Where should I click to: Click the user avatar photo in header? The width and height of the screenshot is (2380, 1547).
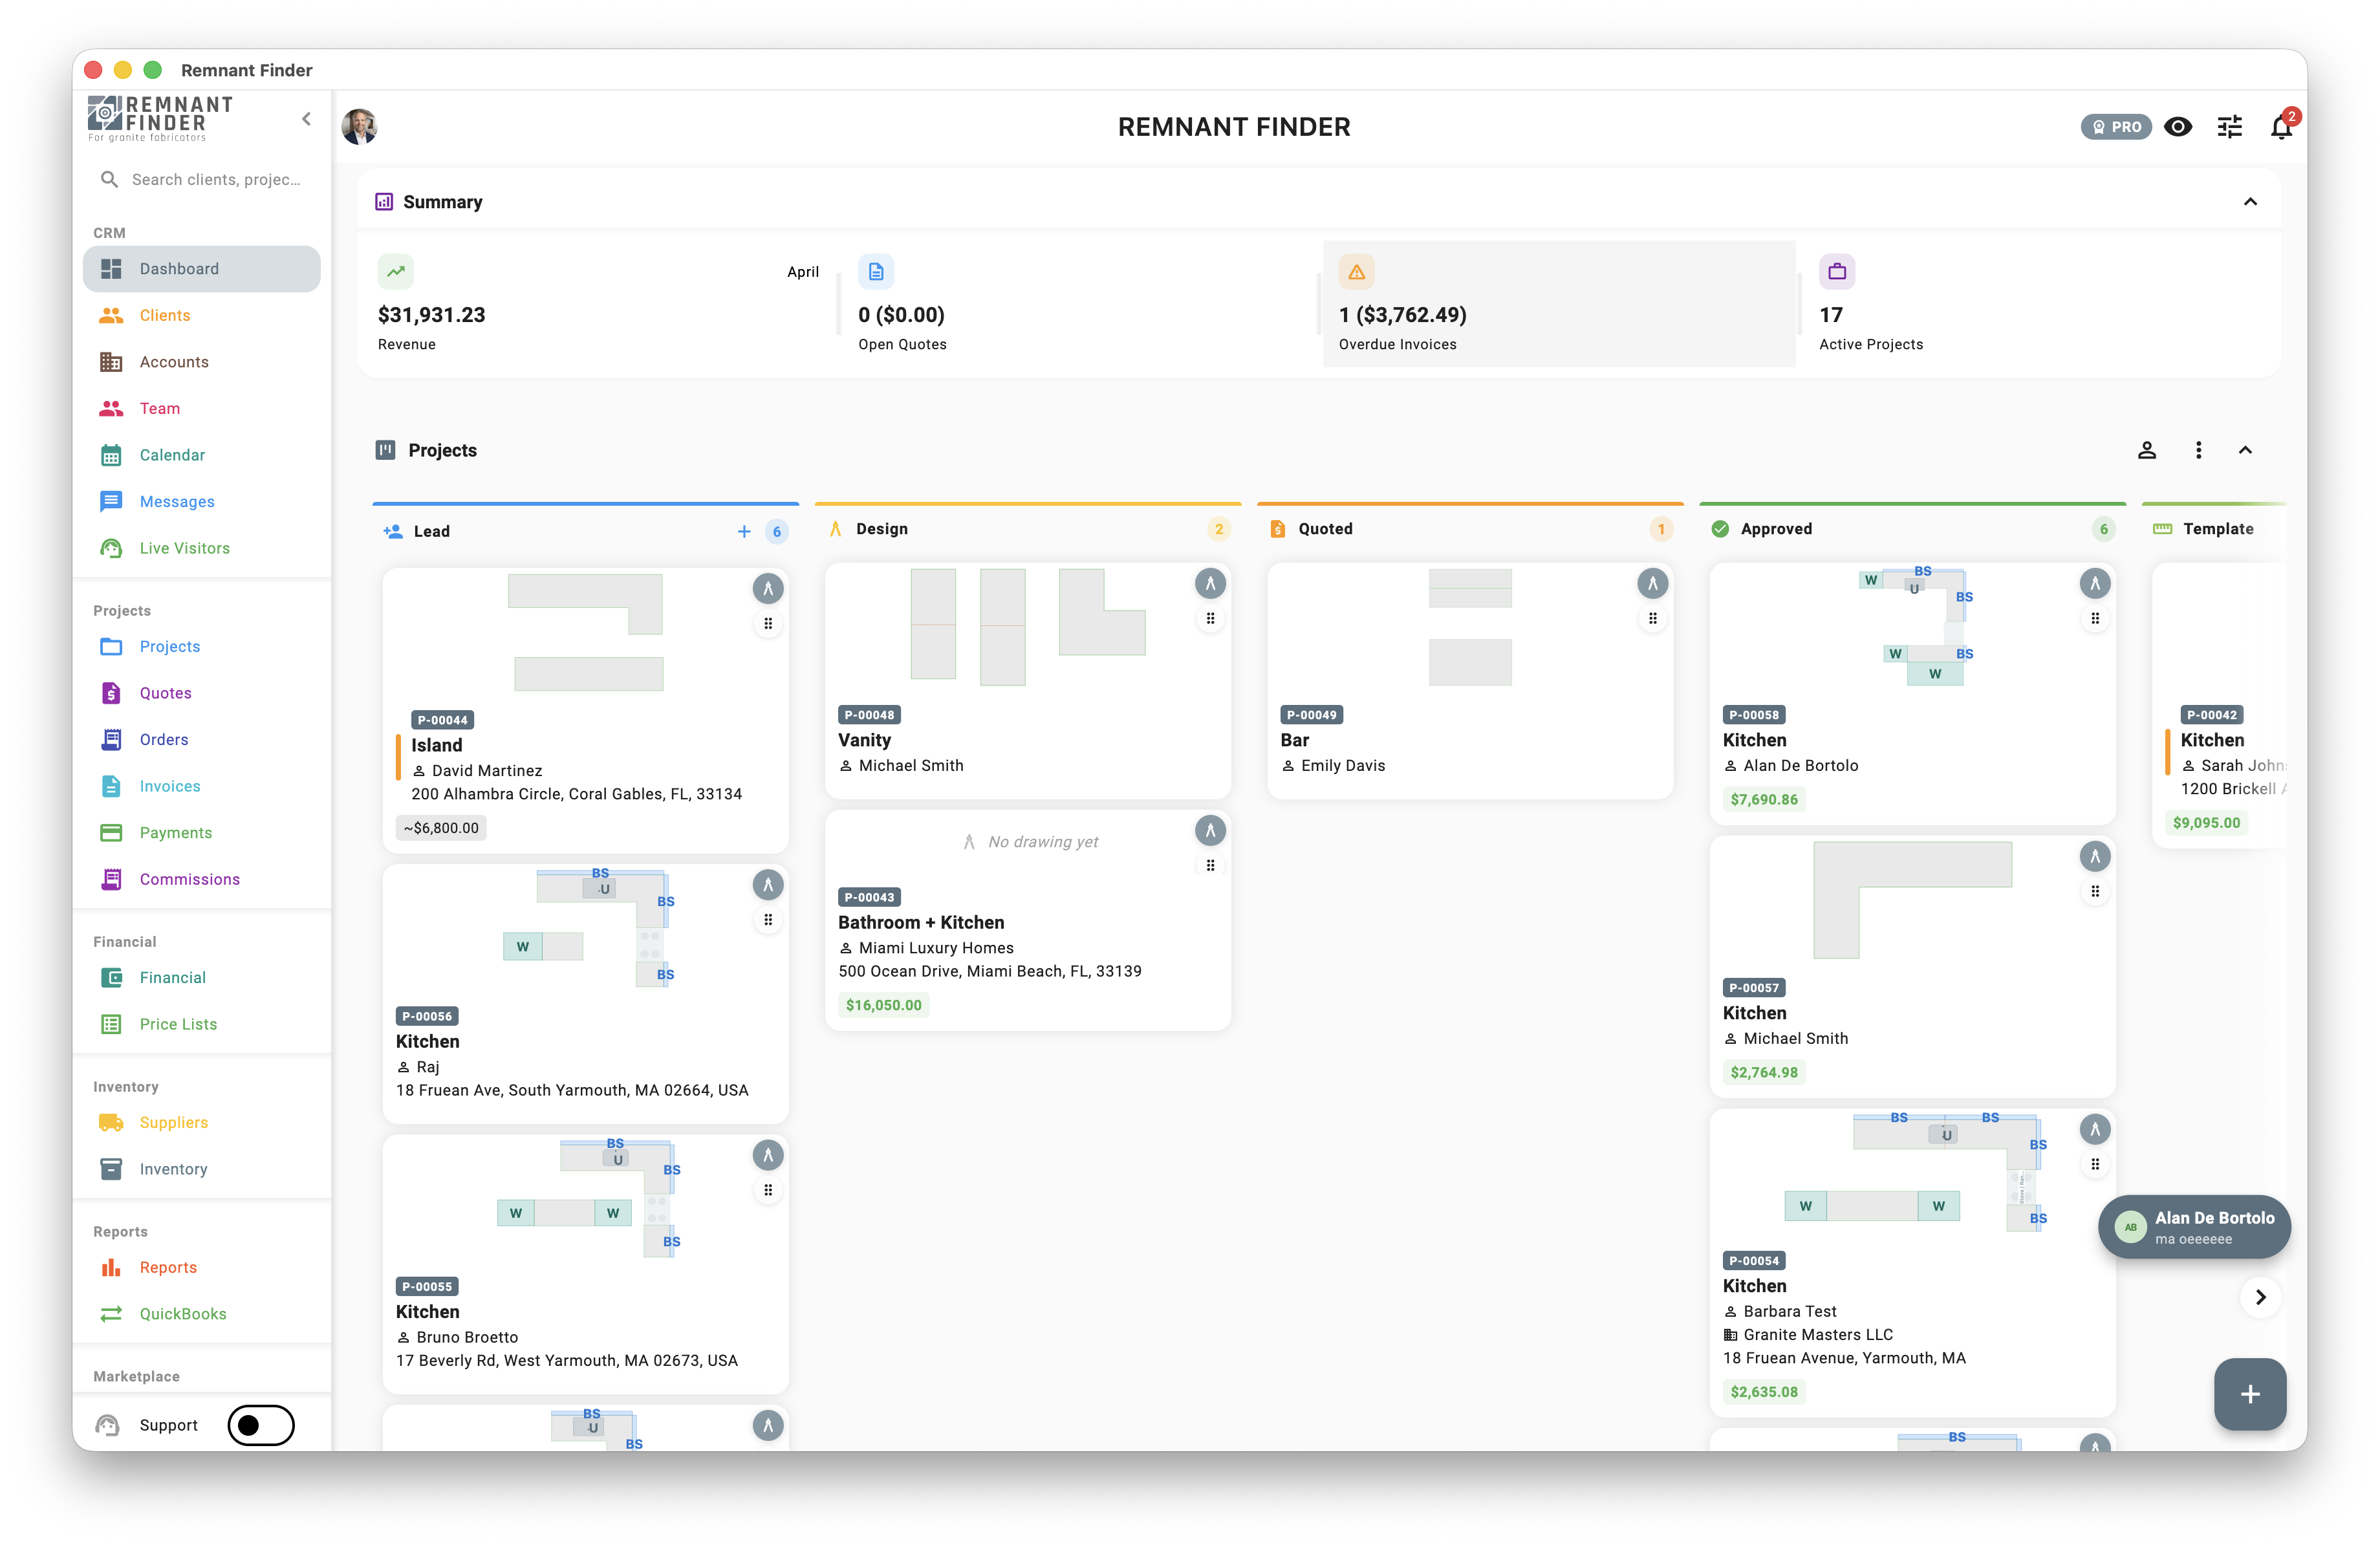coord(359,127)
